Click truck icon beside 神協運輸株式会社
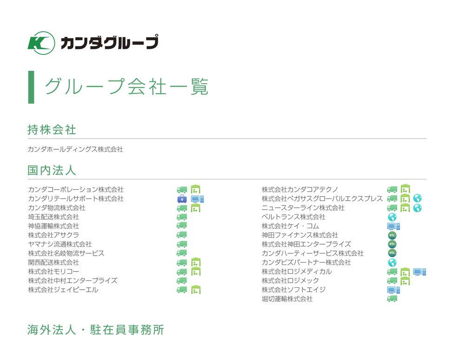The width and height of the screenshot is (465, 338). tap(182, 226)
